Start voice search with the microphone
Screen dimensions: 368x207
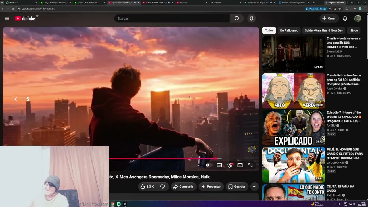[252, 18]
